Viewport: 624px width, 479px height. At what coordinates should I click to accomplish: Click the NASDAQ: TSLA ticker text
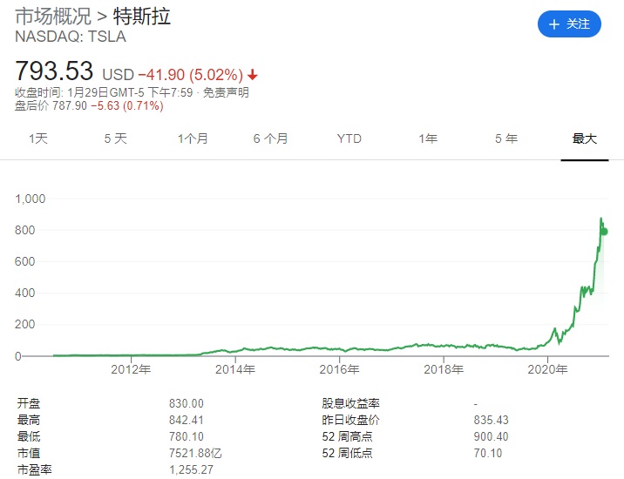[x=71, y=37]
